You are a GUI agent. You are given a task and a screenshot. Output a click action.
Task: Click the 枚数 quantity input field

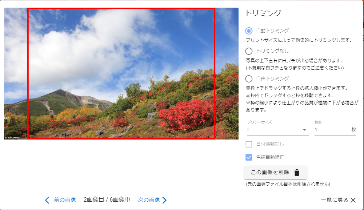pyautogui.click(x=331, y=130)
